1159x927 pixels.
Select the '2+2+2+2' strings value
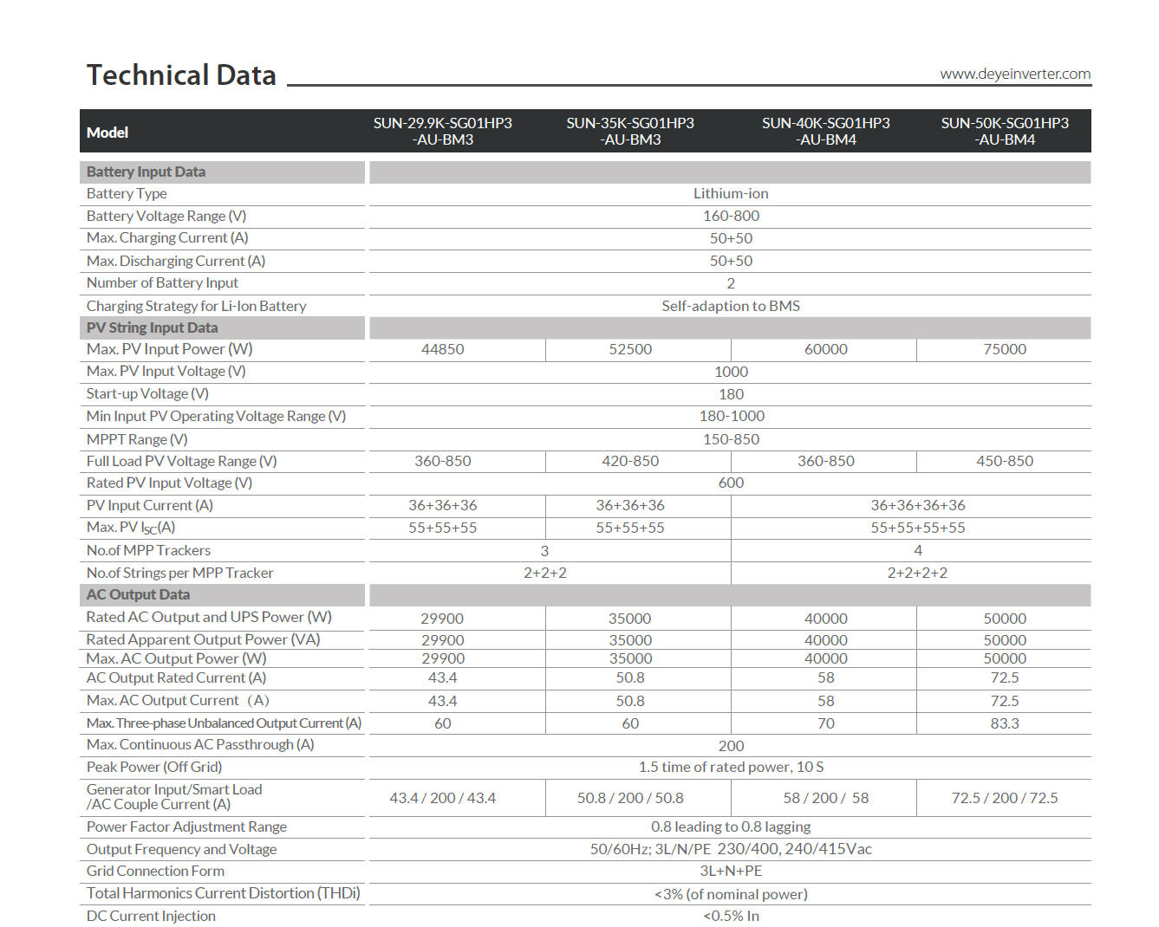tap(917, 573)
